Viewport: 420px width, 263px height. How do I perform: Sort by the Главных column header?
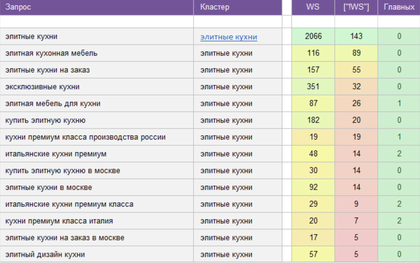click(x=399, y=7)
